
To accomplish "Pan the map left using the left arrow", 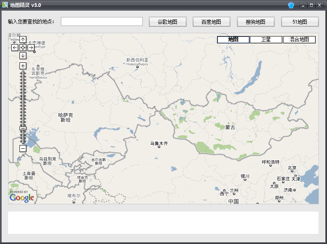I will click(x=15, y=48).
